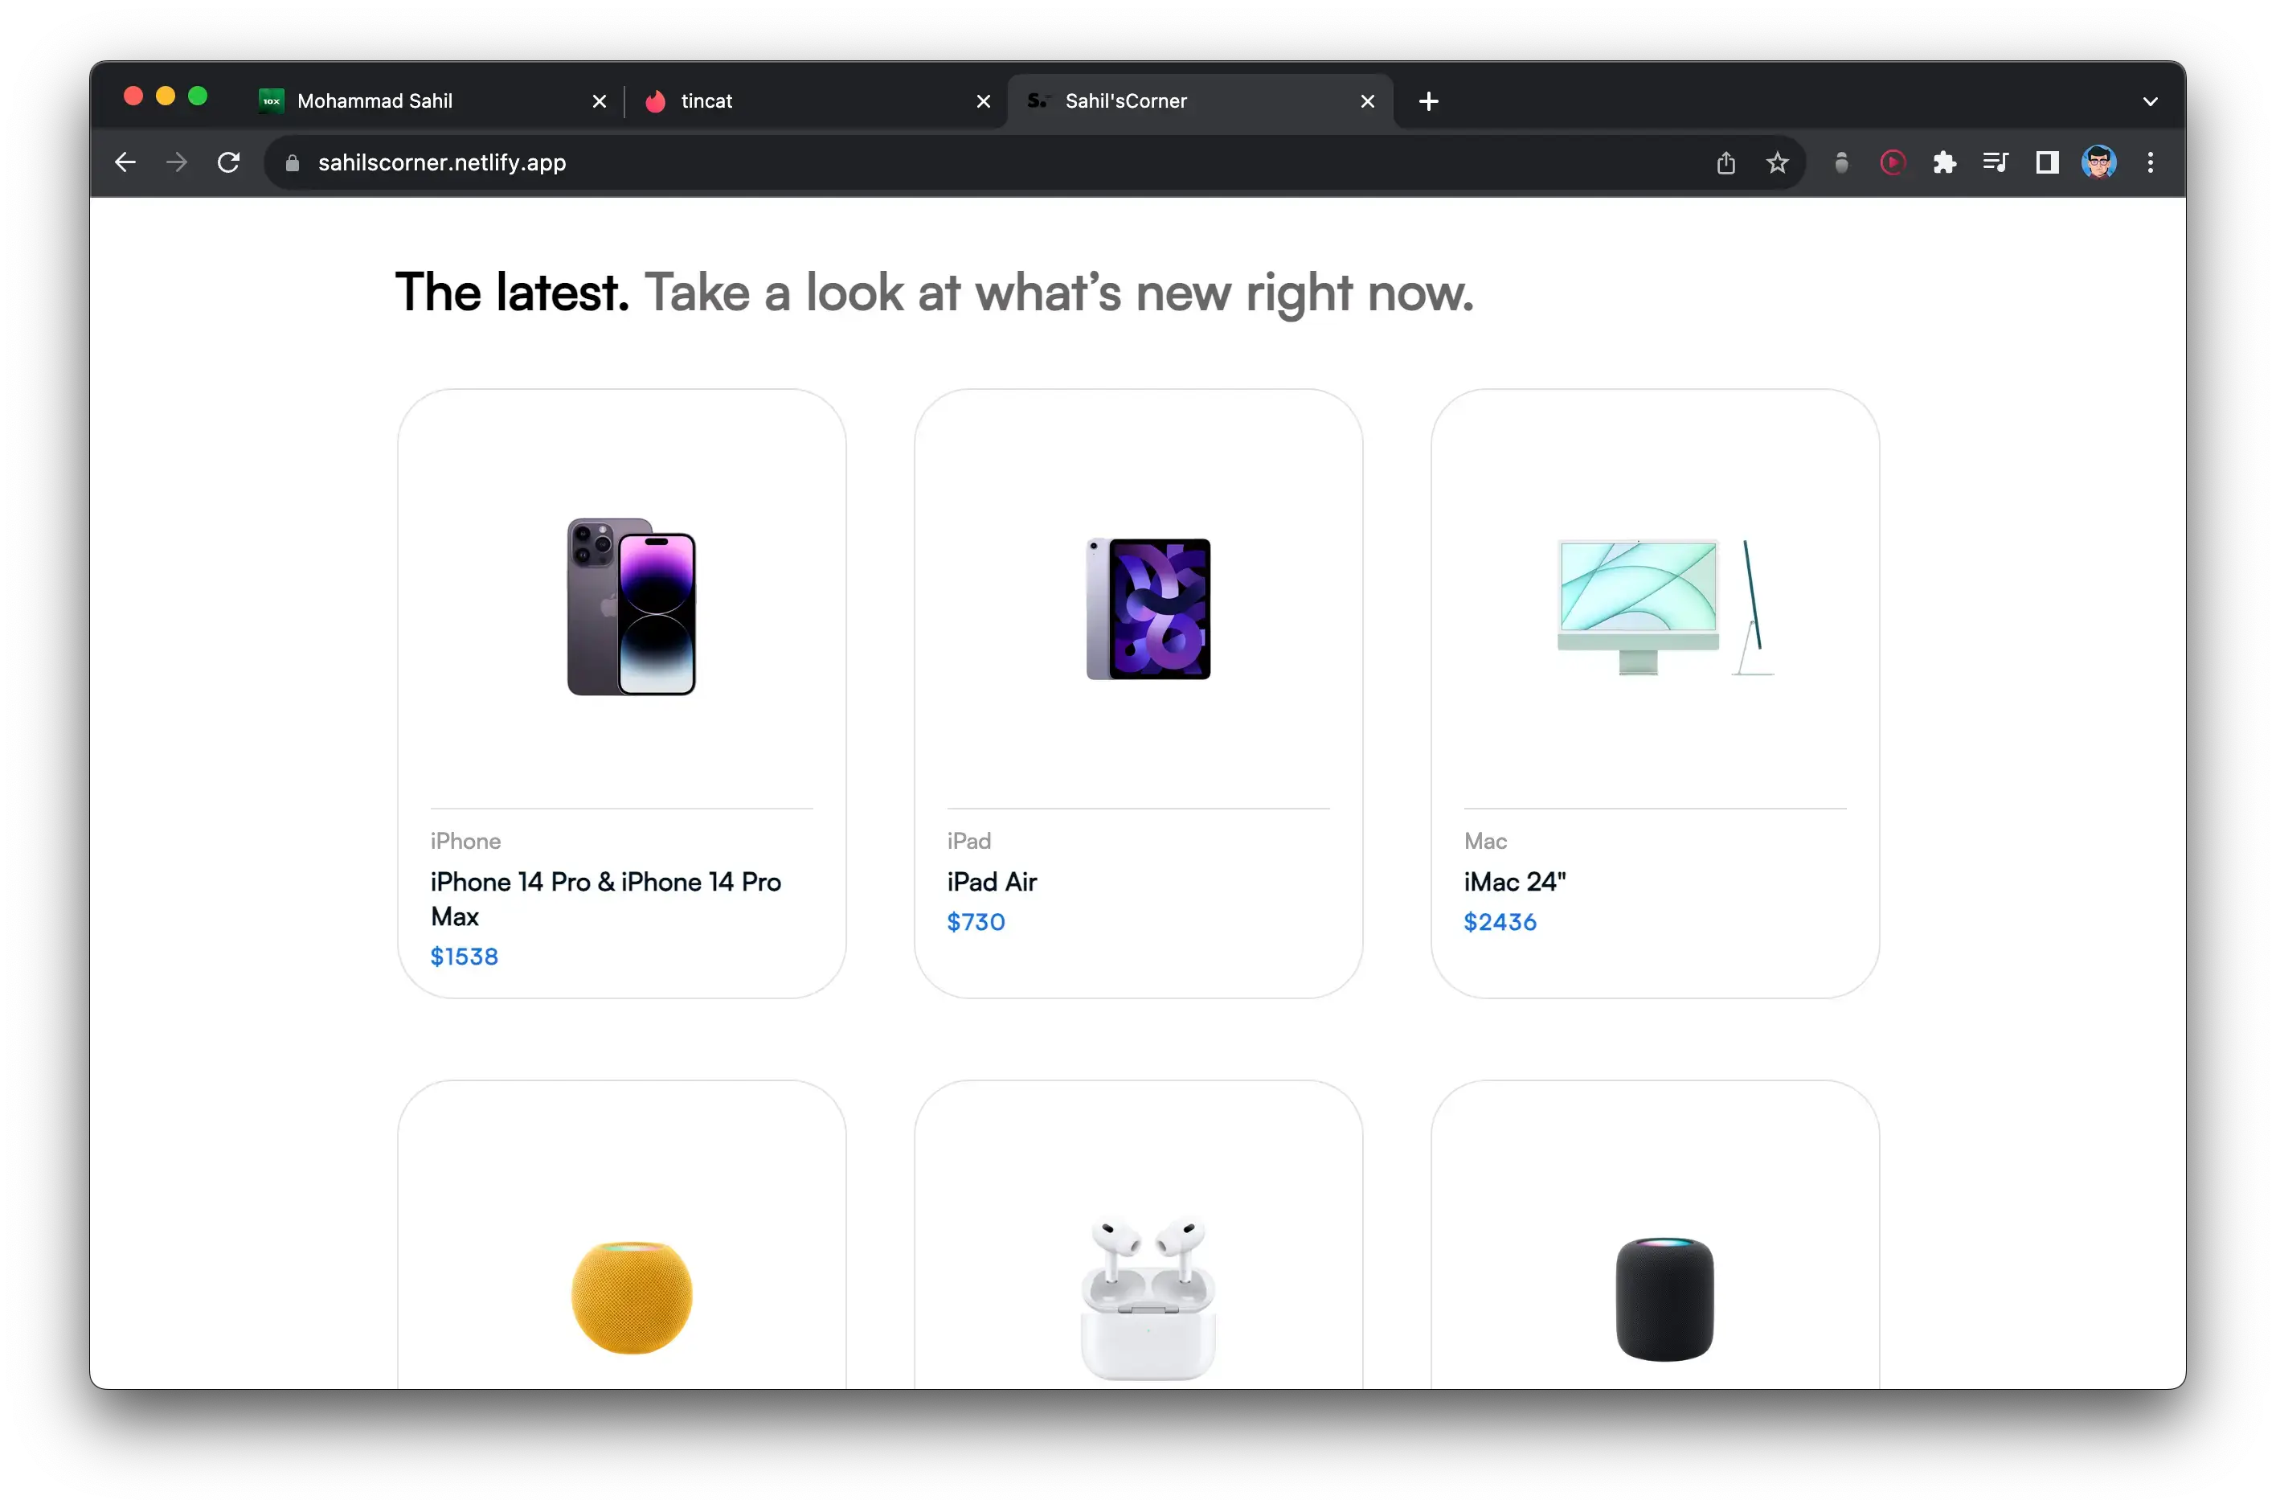Click the $730 price
2276x1508 pixels.
point(975,921)
